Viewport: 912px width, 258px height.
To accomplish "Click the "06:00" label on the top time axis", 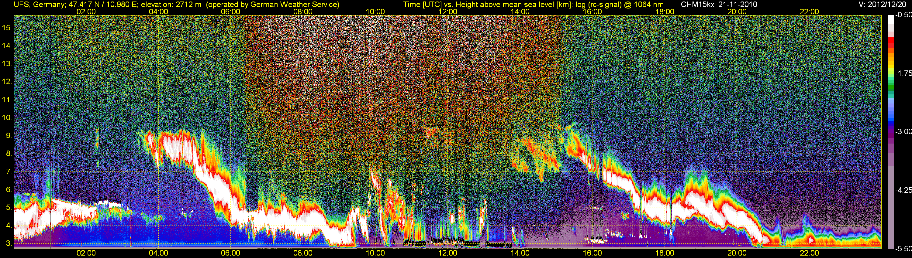I will click(230, 12).
